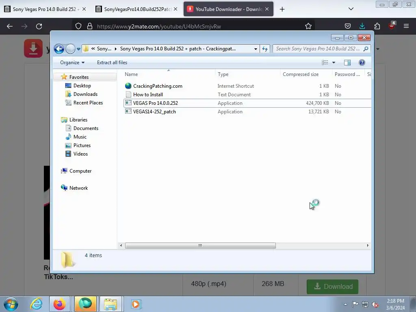Image resolution: width=416 pixels, height=312 pixels.
Task: Reload the page in Firefox
Action: [39, 26]
